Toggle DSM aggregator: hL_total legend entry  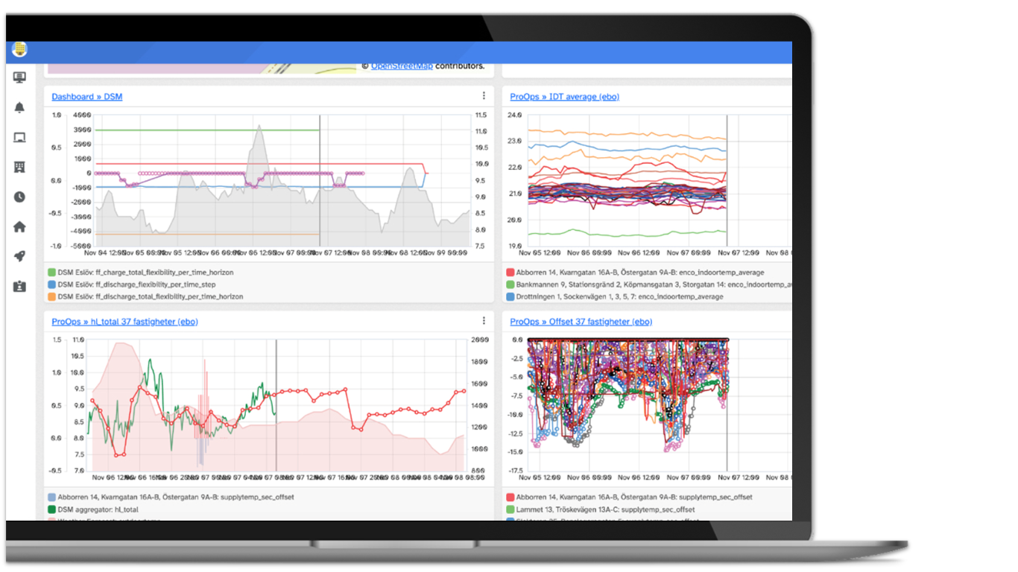coord(93,509)
